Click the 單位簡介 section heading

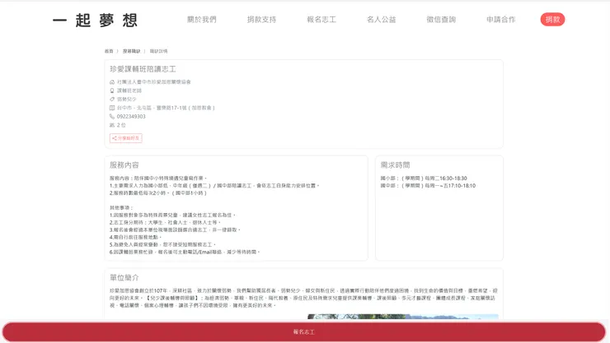(x=124, y=277)
